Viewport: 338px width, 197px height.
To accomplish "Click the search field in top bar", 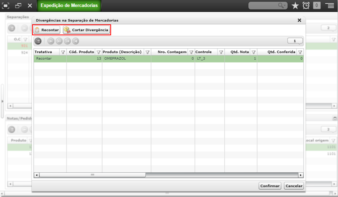I will (x=268, y=6).
